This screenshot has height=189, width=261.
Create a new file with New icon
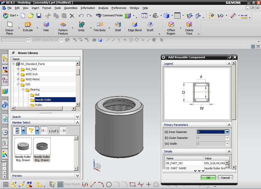tap(23, 16)
